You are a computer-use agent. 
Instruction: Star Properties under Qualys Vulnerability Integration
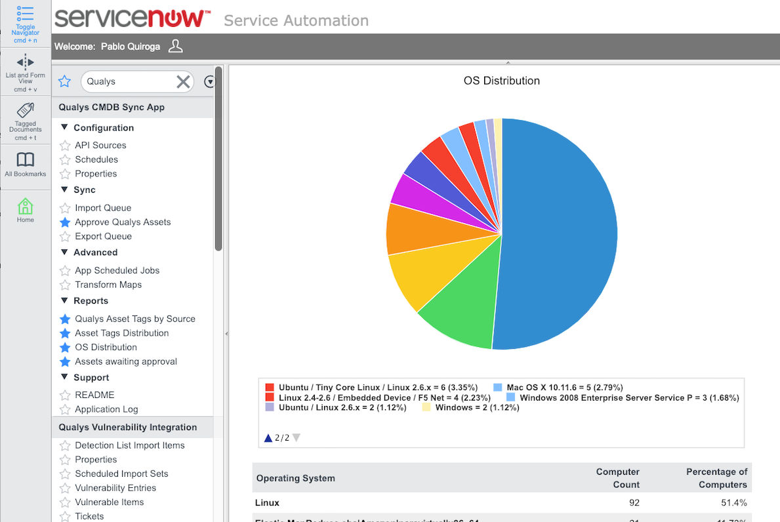[65, 460]
